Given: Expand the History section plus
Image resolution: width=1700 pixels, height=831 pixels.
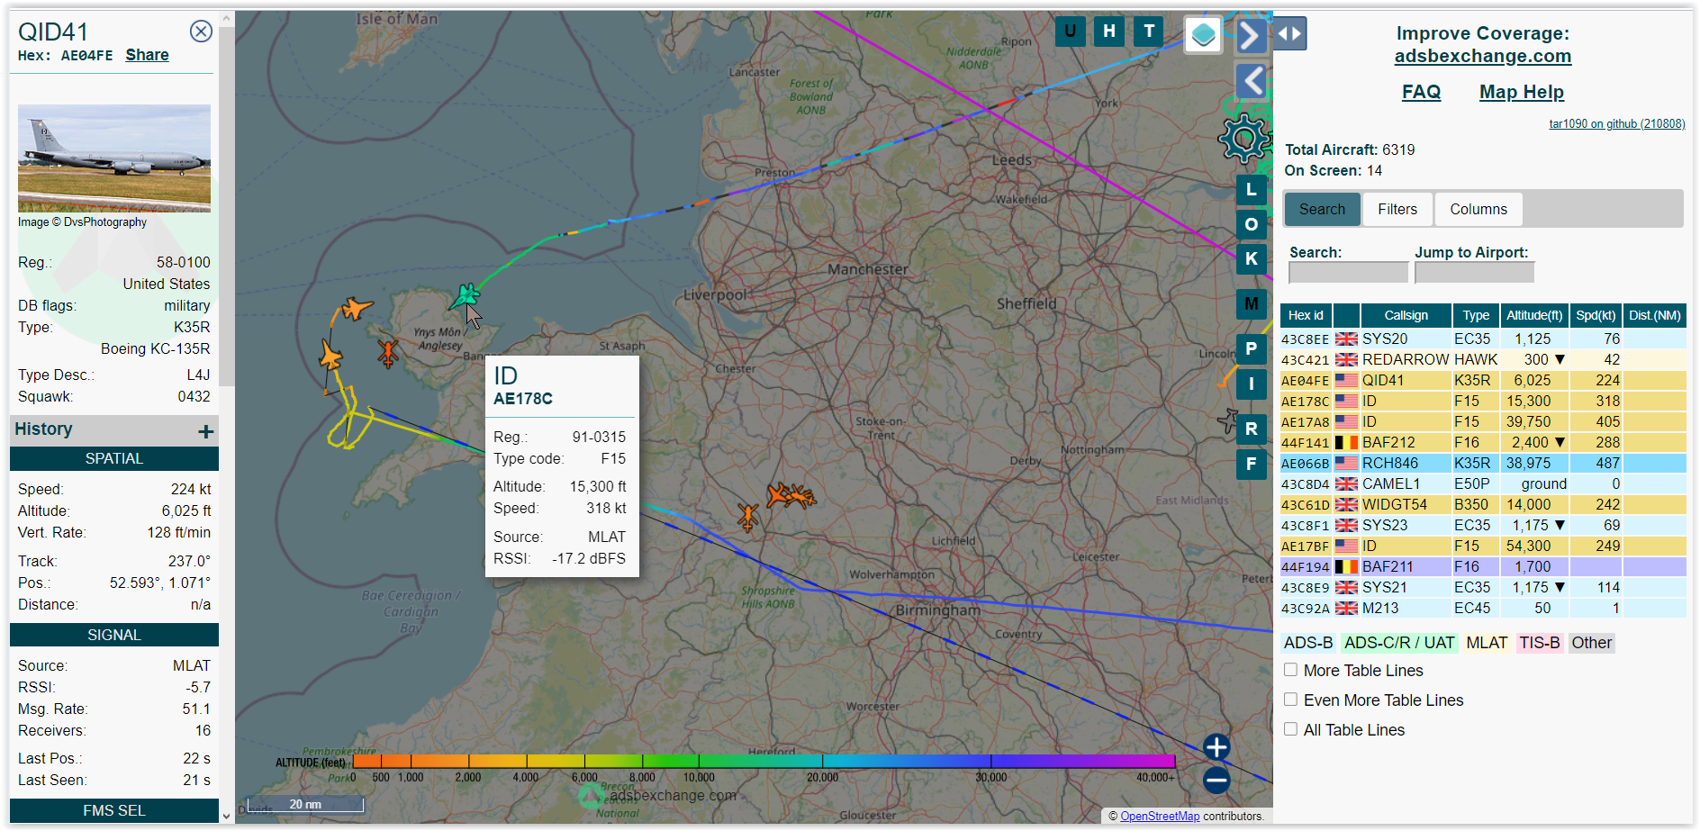Looking at the screenshot, I should [205, 431].
